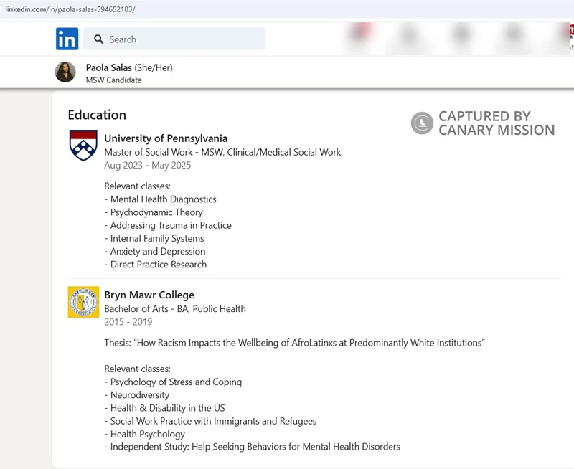The image size is (574, 469).
Task: Click the Mental Health Diagnostics class entry
Action: pos(160,199)
